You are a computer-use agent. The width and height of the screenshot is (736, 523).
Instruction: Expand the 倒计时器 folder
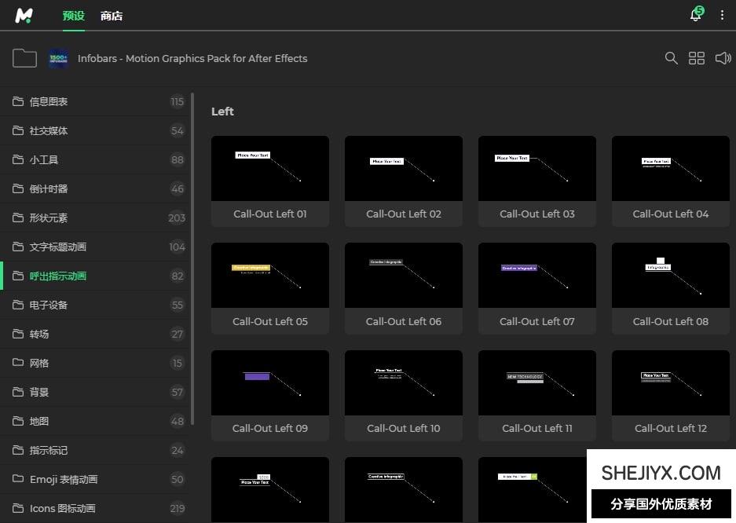(49, 188)
